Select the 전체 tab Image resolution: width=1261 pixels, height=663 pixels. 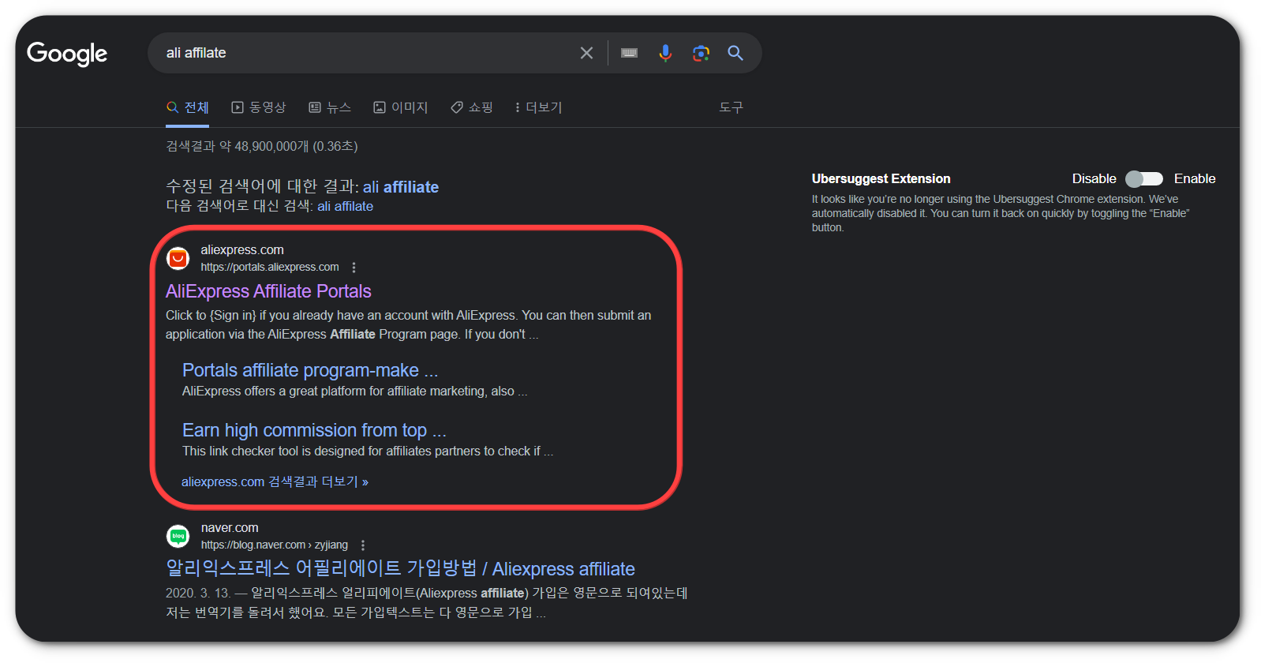click(188, 107)
